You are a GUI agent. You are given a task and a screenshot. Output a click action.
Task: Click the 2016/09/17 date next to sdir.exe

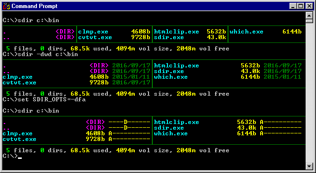282,71
